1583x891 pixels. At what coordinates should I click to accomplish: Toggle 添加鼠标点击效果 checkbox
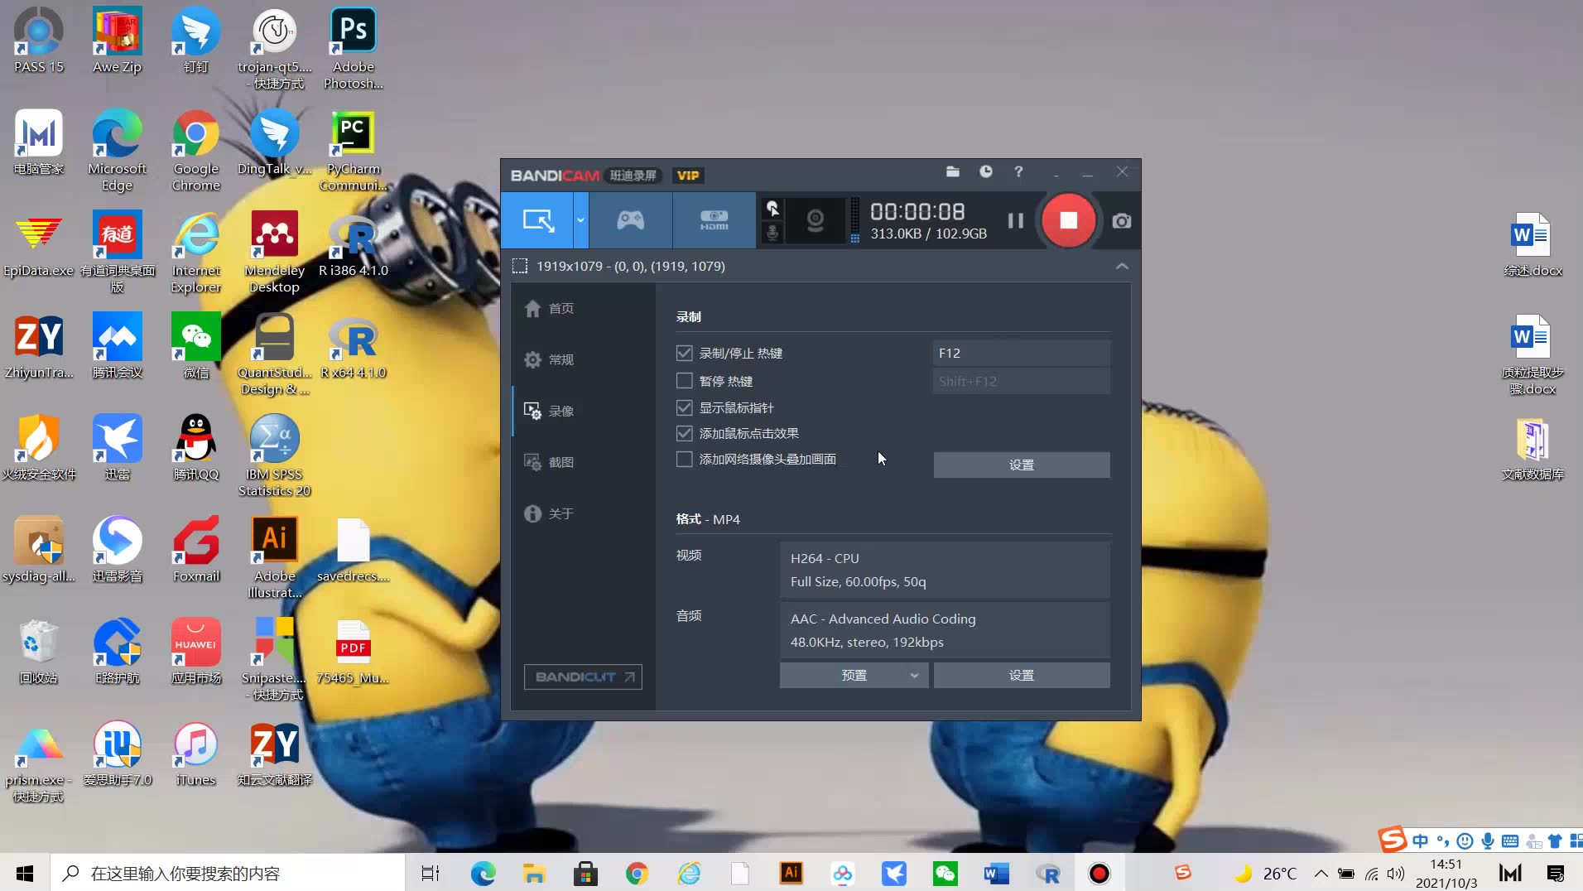coord(684,433)
